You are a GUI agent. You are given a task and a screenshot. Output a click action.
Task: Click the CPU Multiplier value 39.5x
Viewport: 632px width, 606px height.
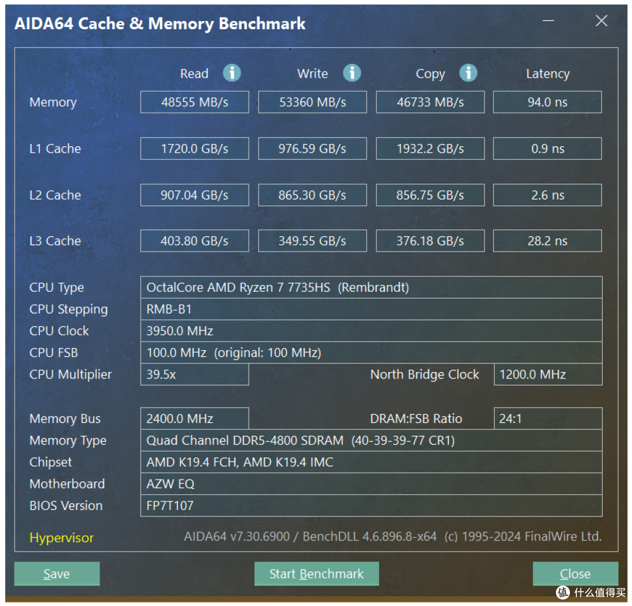point(195,374)
